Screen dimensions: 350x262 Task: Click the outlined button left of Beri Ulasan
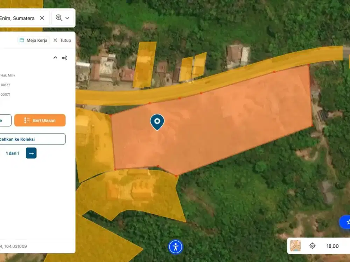pyautogui.click(x=6, y=120)
